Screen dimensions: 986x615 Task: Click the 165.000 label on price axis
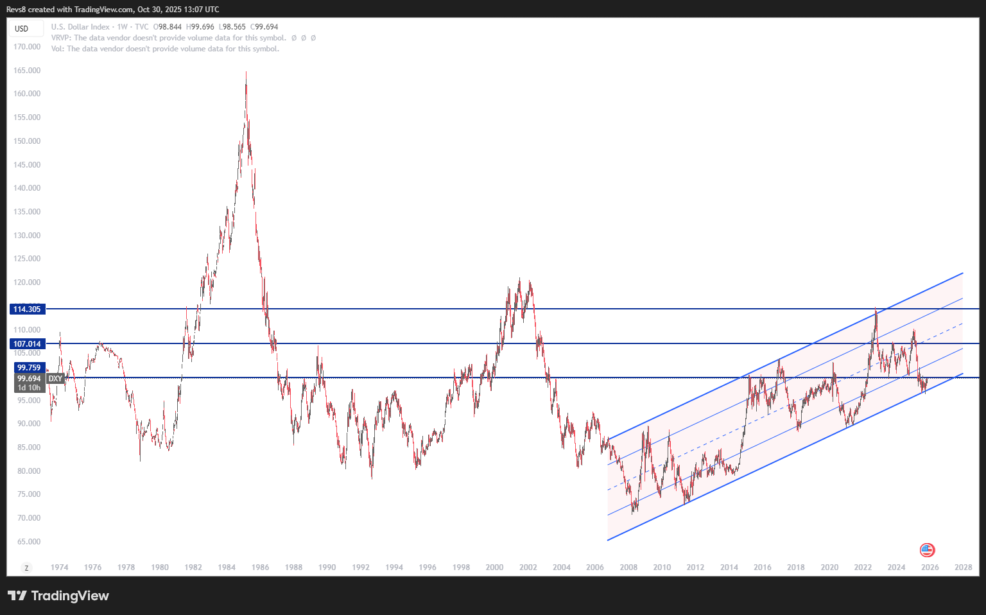[x=27, y=71]
